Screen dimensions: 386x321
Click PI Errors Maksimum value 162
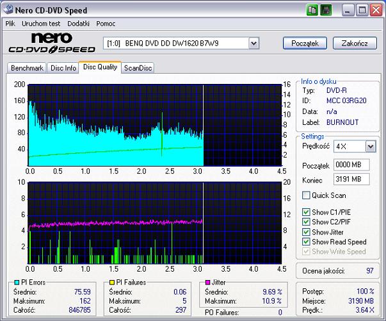click(x=85, y=300)
